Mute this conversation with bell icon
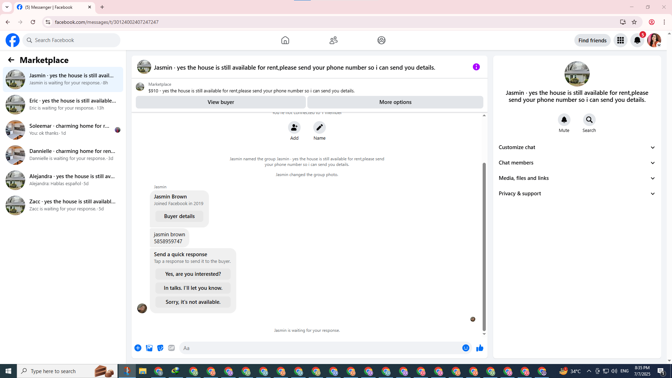 (564, 120)
